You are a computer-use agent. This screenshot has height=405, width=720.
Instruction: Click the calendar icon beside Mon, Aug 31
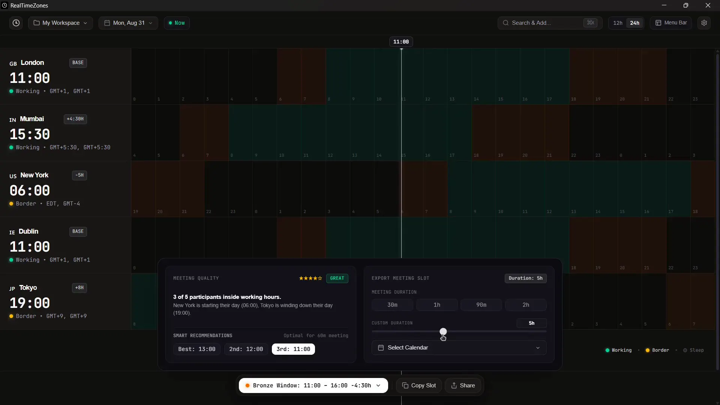107,23
